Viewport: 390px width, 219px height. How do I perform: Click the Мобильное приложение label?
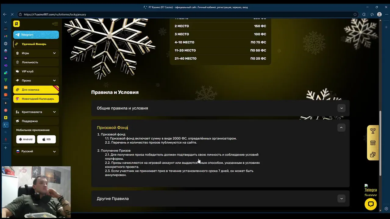(x=33, y=130)
